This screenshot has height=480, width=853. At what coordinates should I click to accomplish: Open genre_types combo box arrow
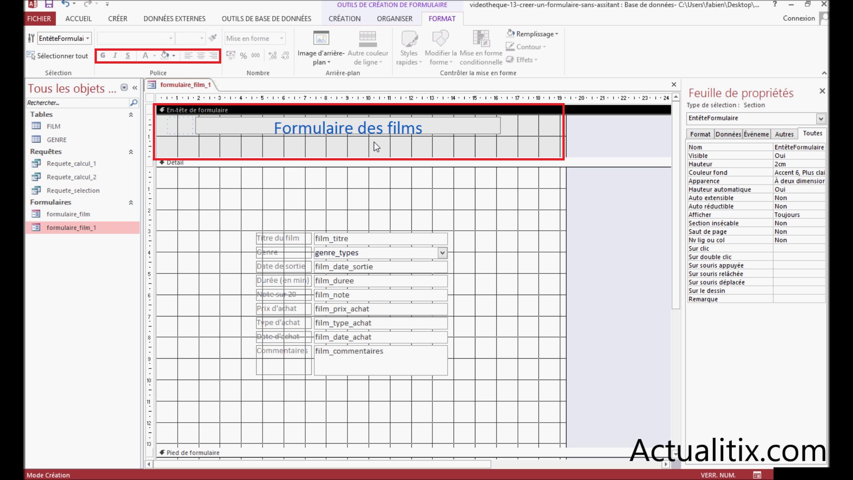pos(442,253)
